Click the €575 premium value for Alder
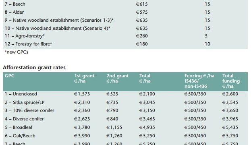 142,12
